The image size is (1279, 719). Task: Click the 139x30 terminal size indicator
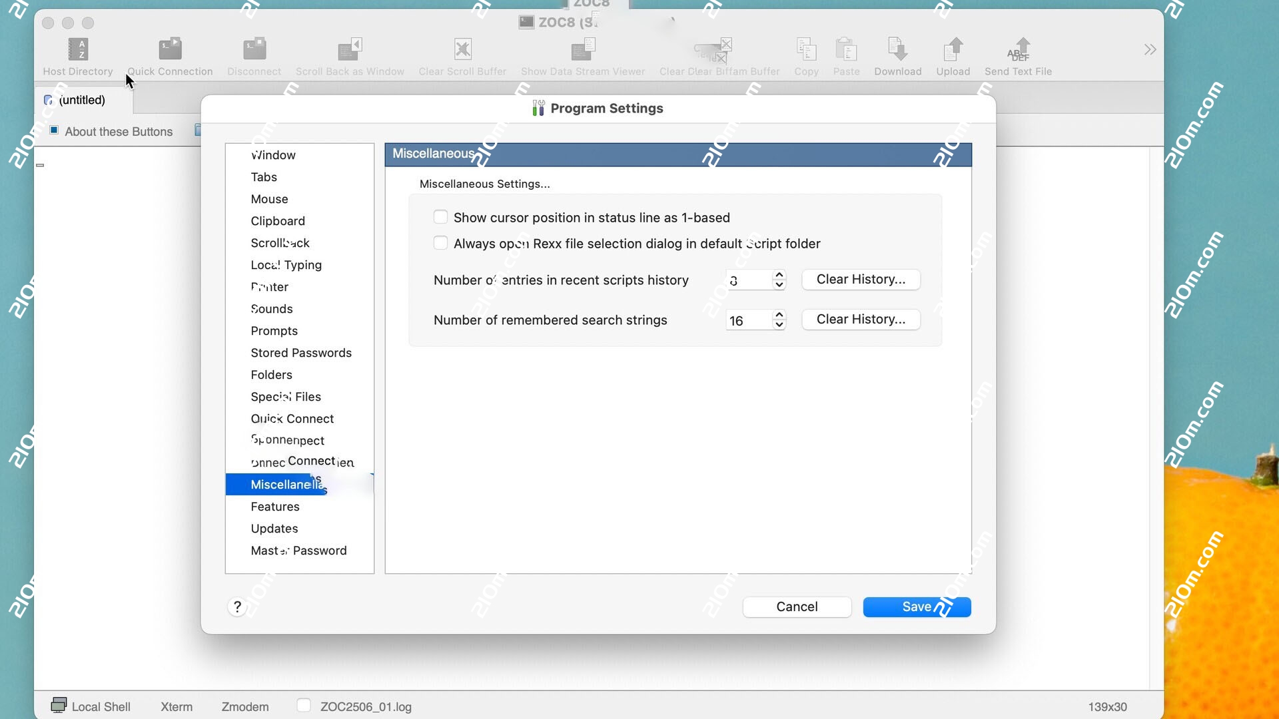click(x=1107, y=706)
